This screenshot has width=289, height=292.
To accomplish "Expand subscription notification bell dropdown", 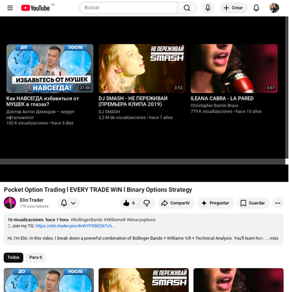I will tap(68, 203).
